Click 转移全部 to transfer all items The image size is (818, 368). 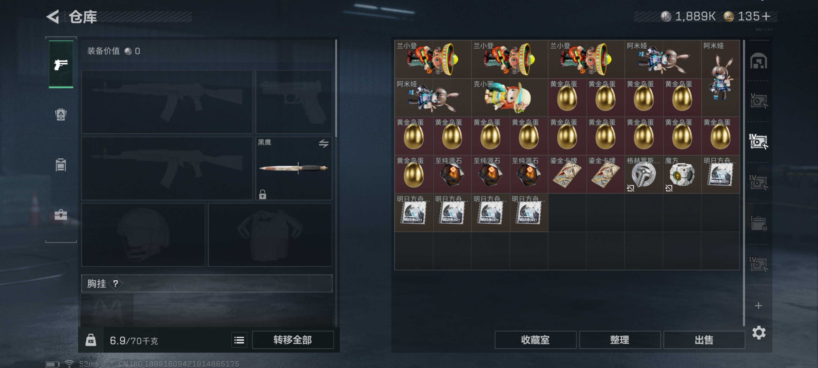(x=292, y=340)
